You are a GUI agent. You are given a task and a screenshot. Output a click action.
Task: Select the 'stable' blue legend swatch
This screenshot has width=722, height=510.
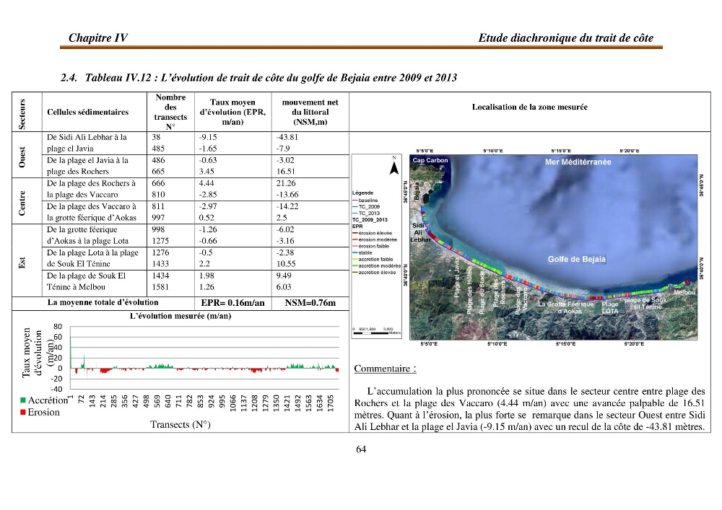click(355, 253)
